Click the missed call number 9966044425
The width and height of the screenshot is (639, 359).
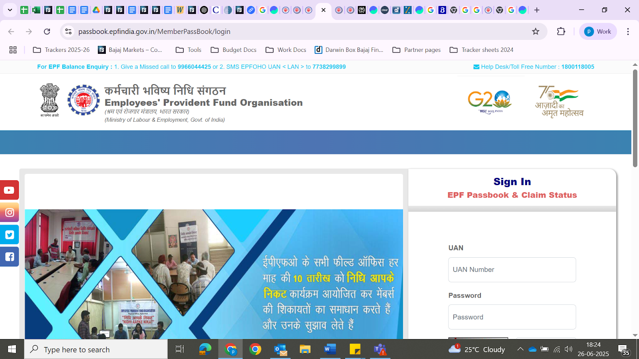coord(194,67)
